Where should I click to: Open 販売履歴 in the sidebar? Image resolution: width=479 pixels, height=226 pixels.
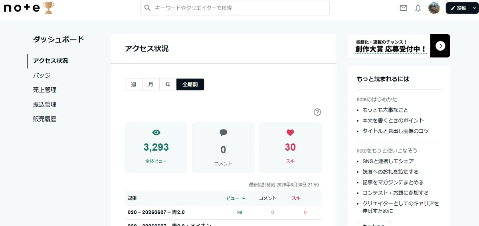click(45, 119)
